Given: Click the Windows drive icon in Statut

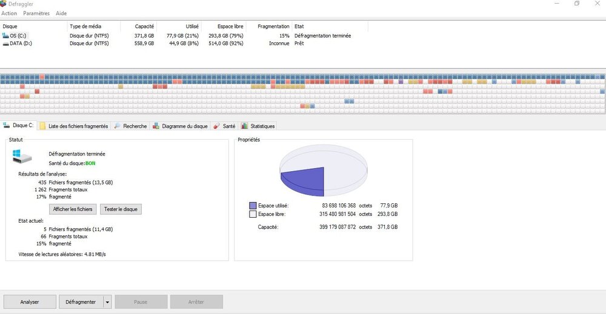Looking at the screenshot, I should [x=22, y=156].
